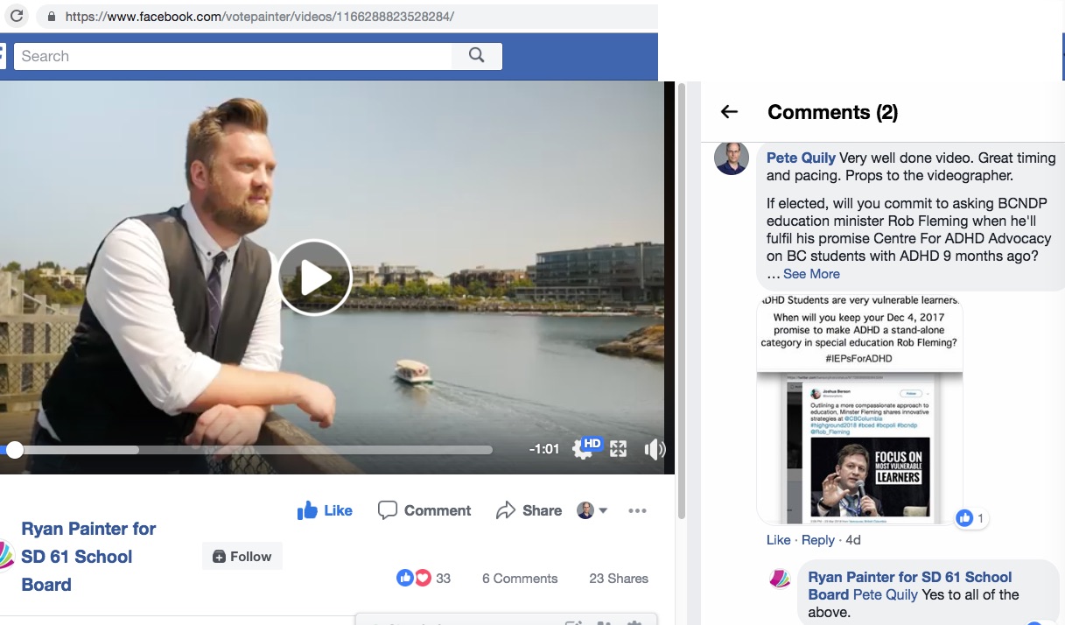This screenshot has width=1065, height=625.
Task: Play the video with center play button
Action: [315, 278]
